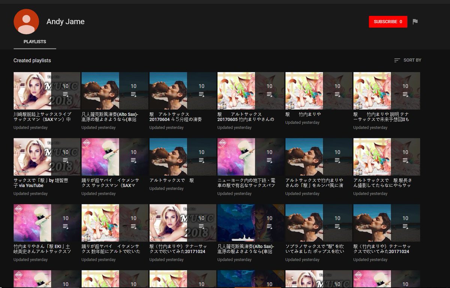Click playlist icon on 竹内まりやさん「駅 EKI」thumbnail
This screenshot has width=450, height=288.
point(65,226)
